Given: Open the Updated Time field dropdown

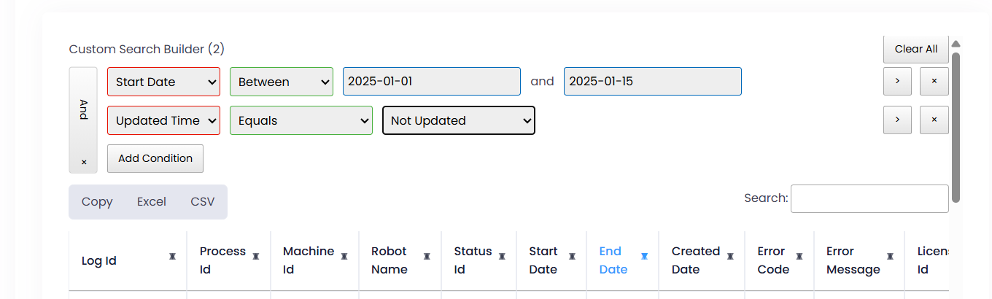Looking at the screenshot, I should point(163,120).
